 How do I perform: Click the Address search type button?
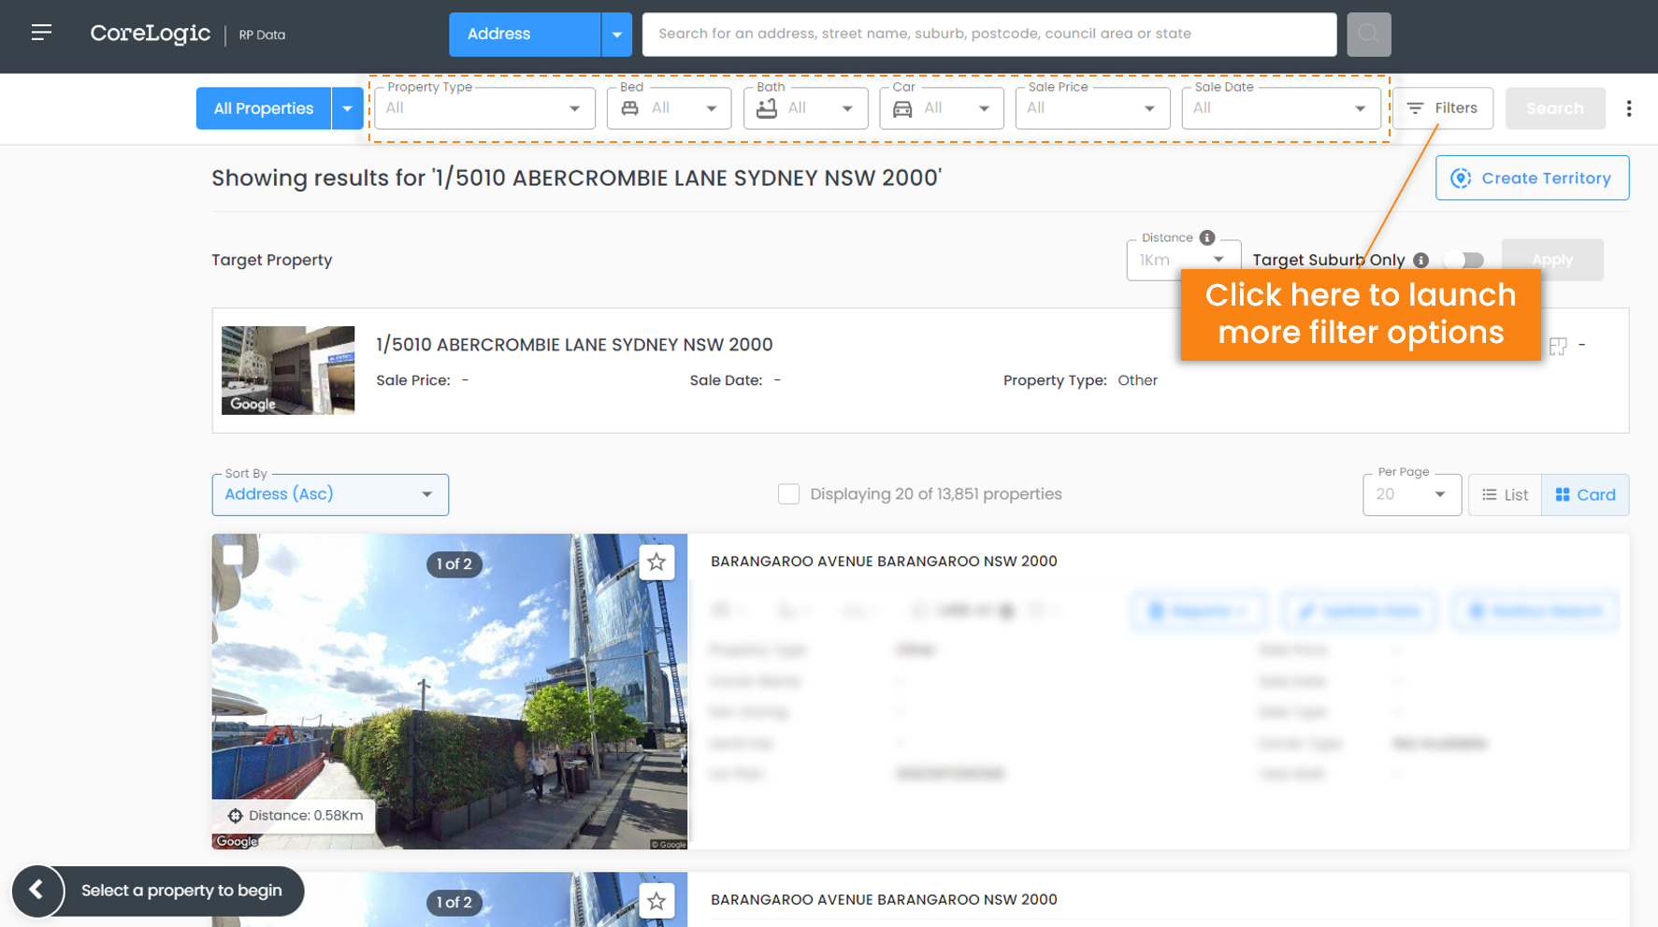[525, 34]
